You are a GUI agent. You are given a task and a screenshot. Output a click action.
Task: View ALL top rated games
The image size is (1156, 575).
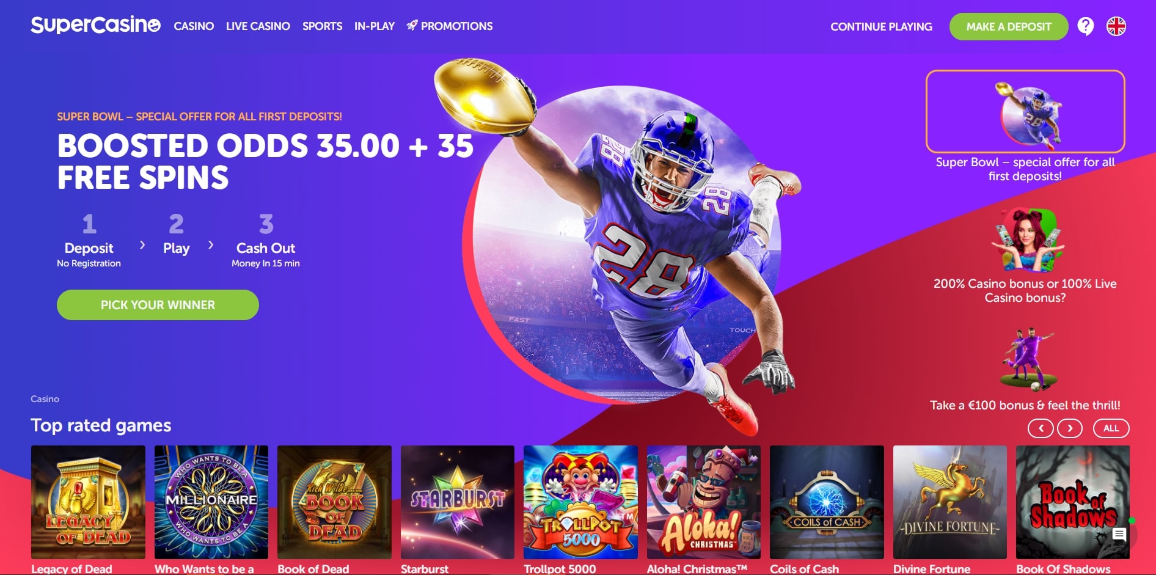pyautogui.click(x=1111, y=428)
